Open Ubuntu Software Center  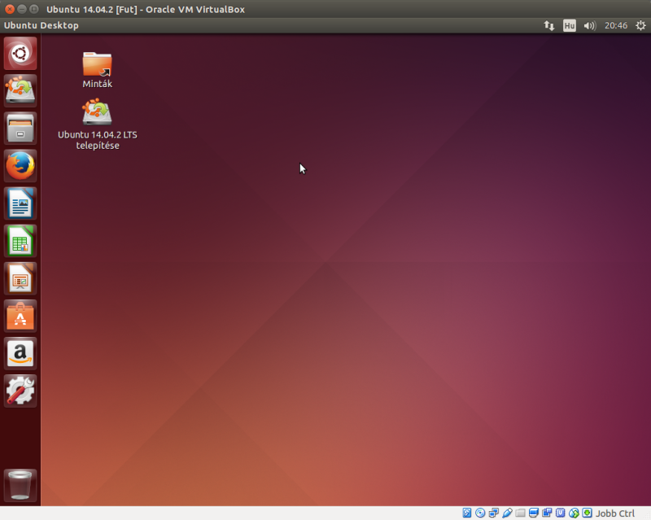tap(20, 316)
